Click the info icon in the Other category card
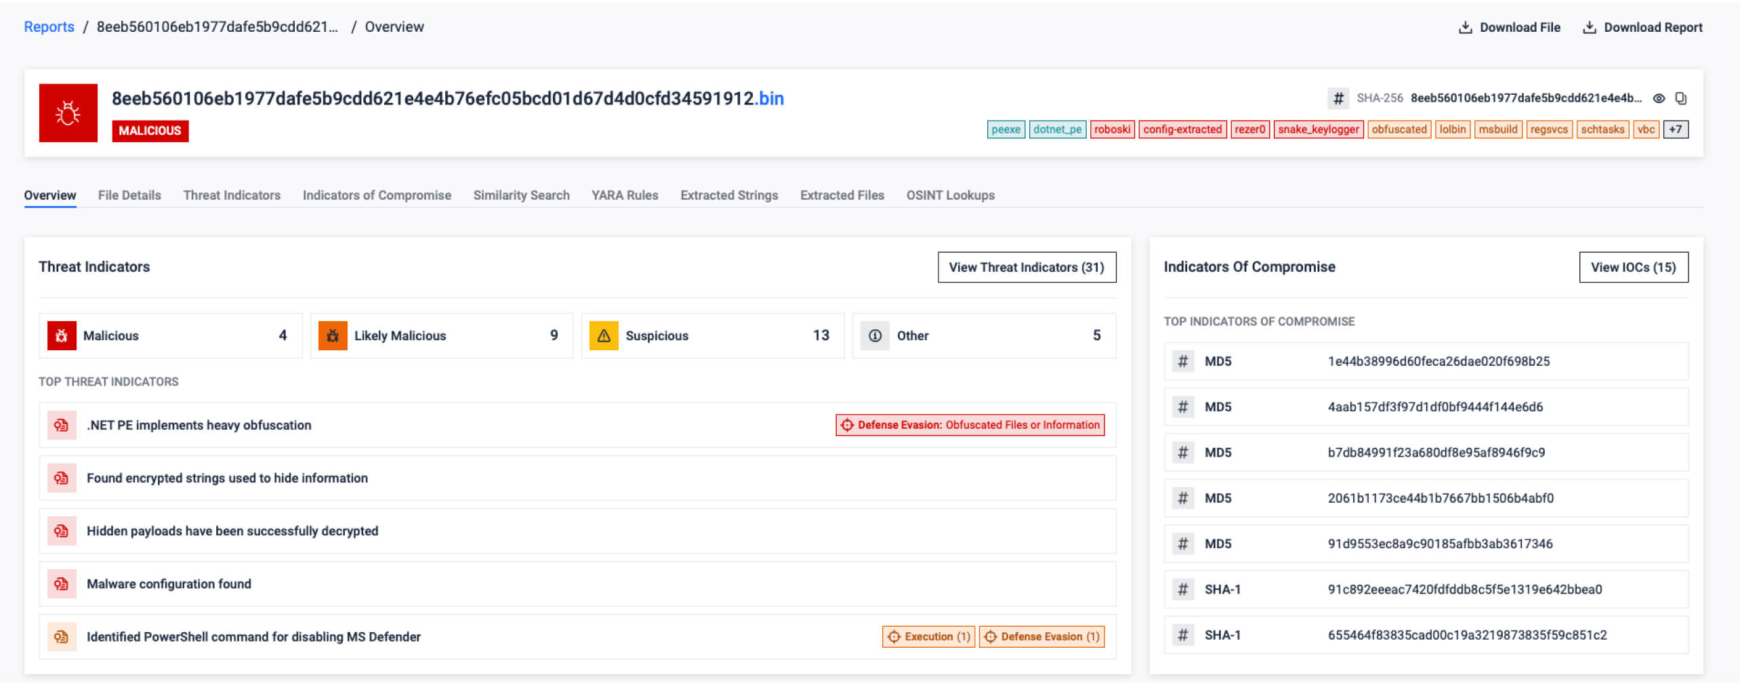The height and width of the screenshot is (685, 1740). pos(875,335)
